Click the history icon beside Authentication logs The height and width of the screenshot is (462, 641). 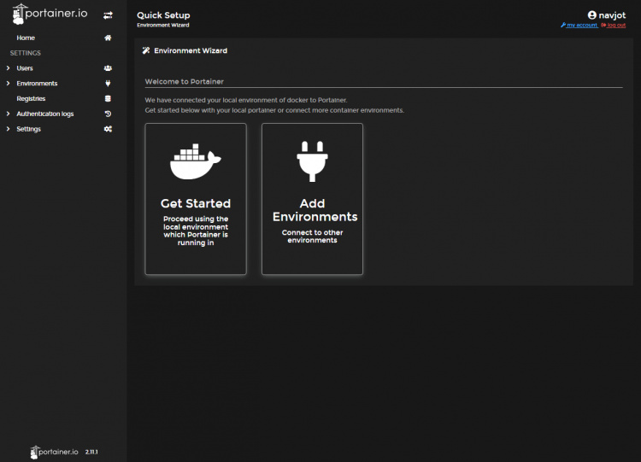click(108, 114)
